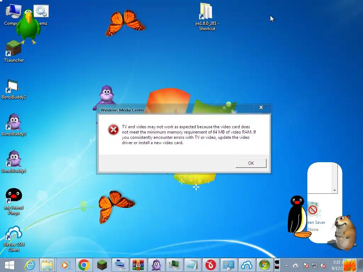Open the On-Screen Keyboard taskbar icon

[x=120, y=265]
